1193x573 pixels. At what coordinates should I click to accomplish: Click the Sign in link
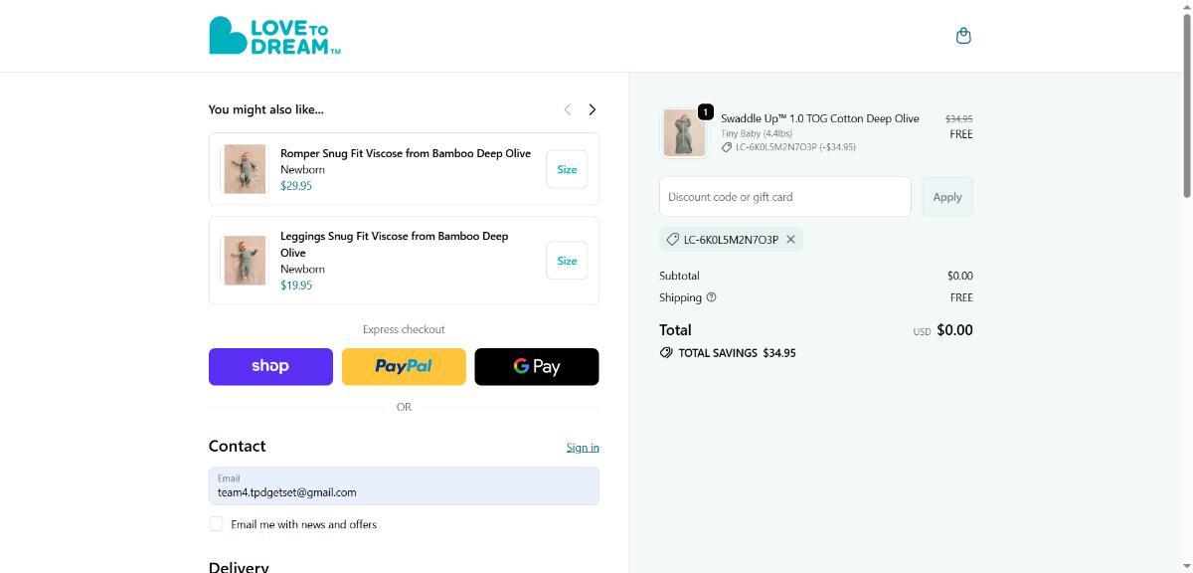tap(583, 448)
